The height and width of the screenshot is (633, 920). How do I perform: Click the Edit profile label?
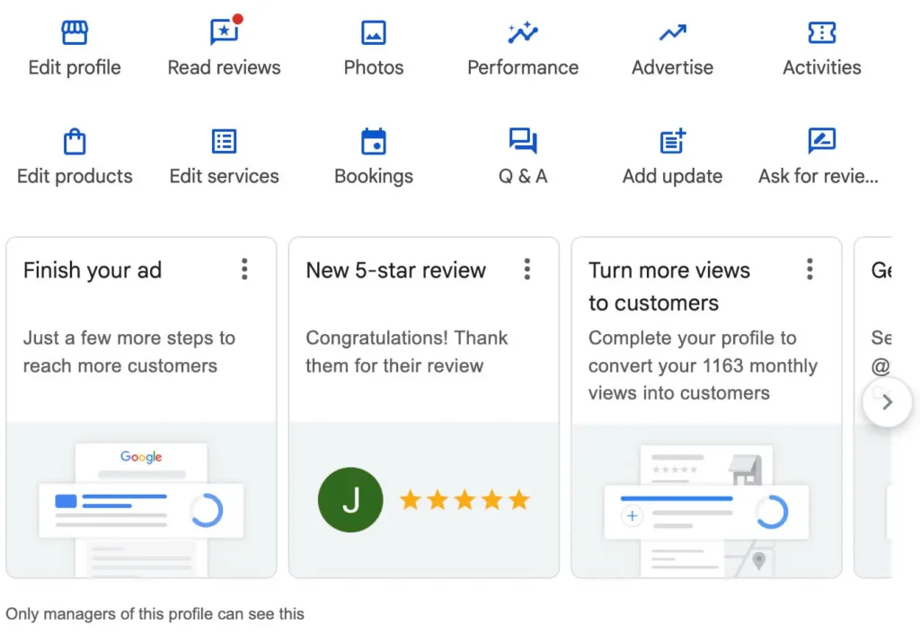pos(75,67)
